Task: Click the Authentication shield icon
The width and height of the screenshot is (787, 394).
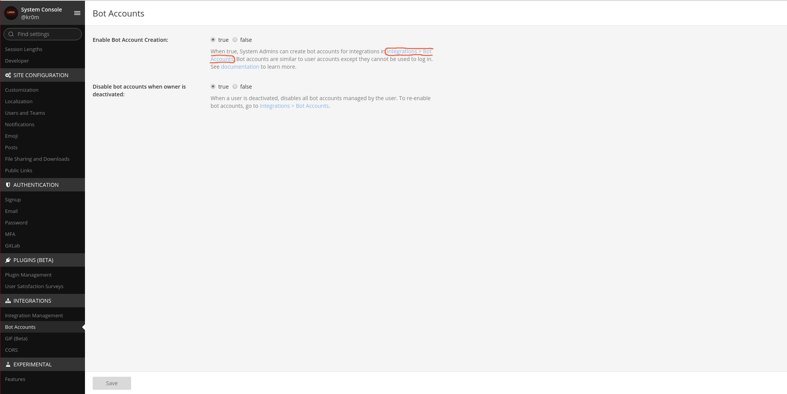Action: click(x=8, y=185)
